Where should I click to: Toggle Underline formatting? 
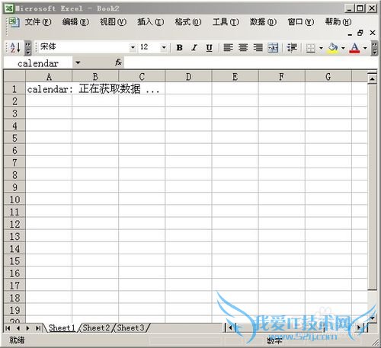click(x=209, y=47)
